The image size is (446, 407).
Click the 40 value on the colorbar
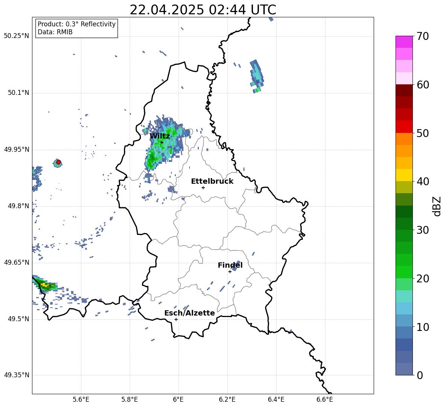click(423, 181)
